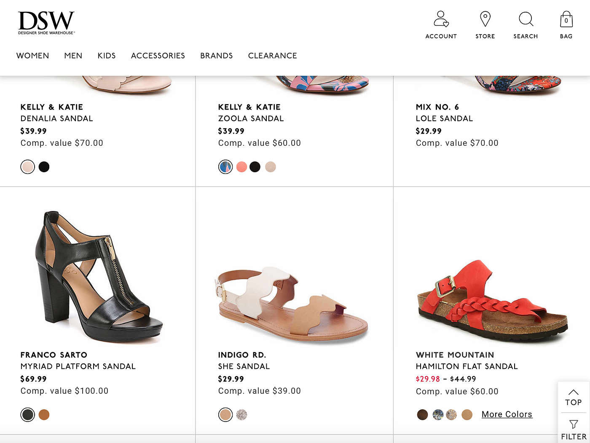Image resolution: width=590 pixels, height=443 pixels.
Task: Open the WOMEN menu
Action: pyautogui.click(x=32, y=56)
